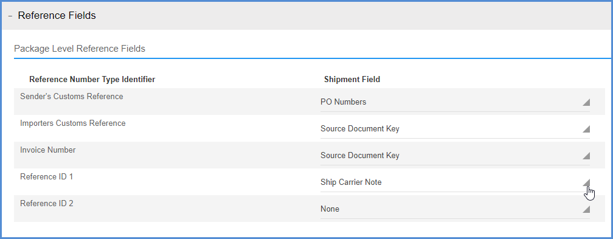Select the PO Numbers shipment field

455,103
